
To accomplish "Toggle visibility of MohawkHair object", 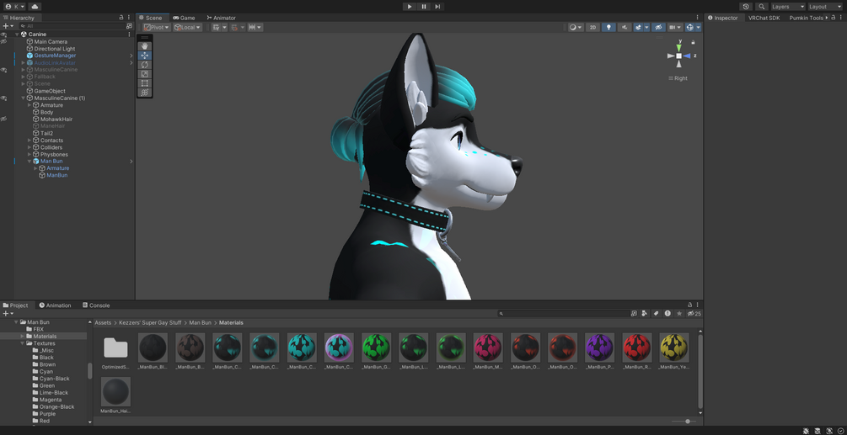I will pos(3,119).
